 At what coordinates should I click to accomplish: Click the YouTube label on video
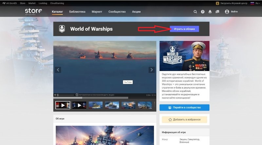[128, 82]
